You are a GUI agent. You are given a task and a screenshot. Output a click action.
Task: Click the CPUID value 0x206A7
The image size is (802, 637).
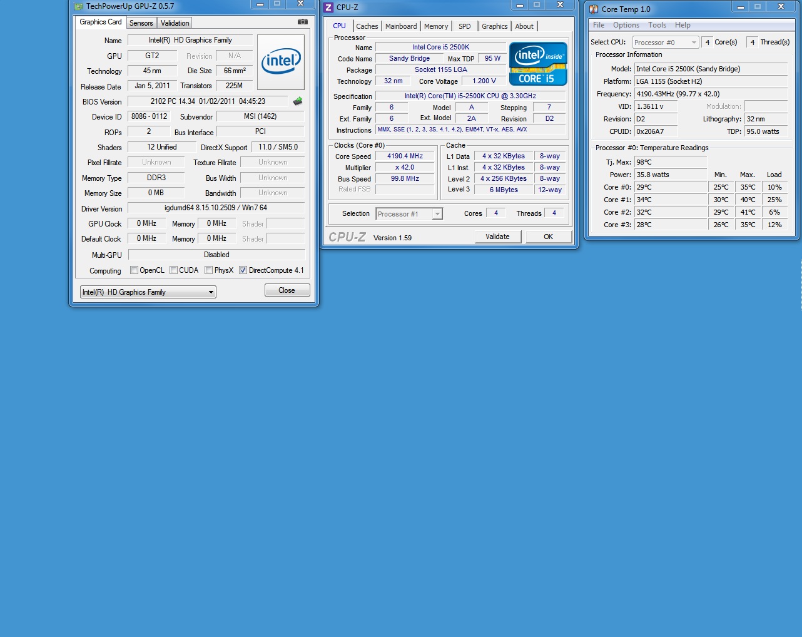tap(656, 131)
